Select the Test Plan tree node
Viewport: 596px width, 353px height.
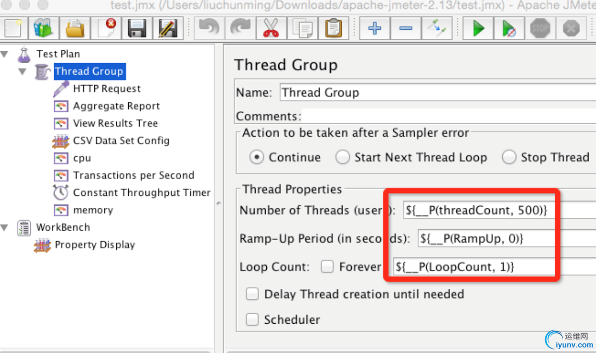pos(58,54)
